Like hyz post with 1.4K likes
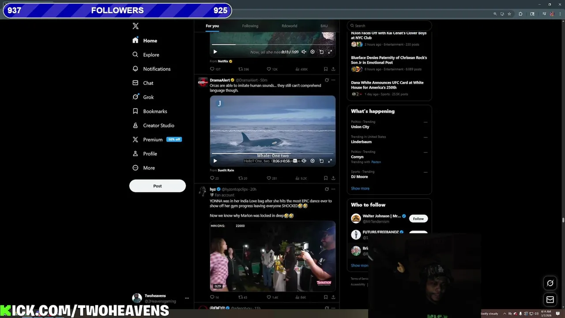The width and height of the screenshot is (565, 318). [x=272, y=297]
